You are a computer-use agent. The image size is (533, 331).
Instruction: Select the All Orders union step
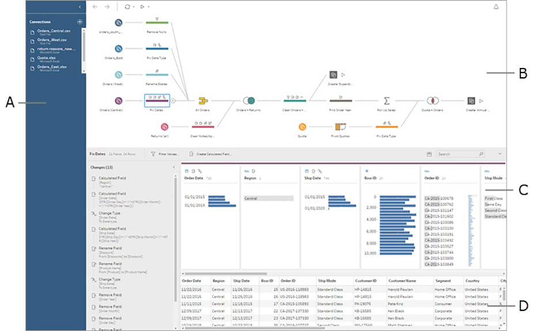point(203,101)
